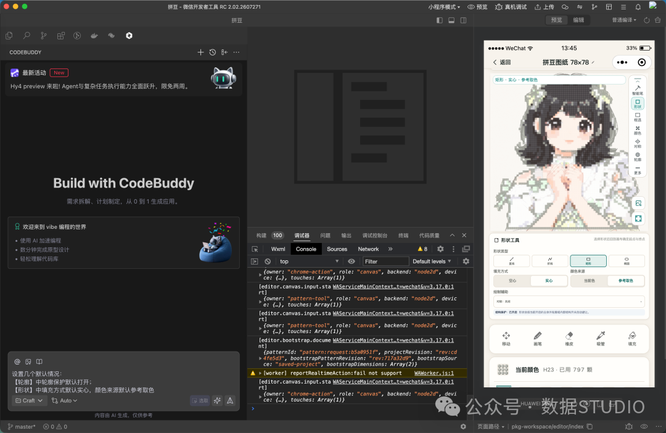Select the 橡皮 eraser tool in the simulator
The image size is (666, 433).
point(569,339)
